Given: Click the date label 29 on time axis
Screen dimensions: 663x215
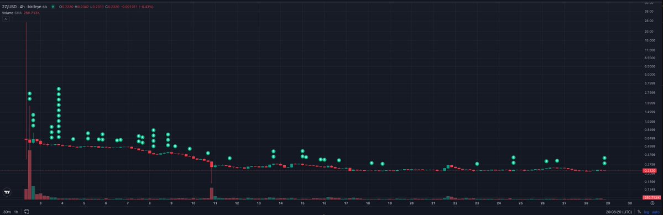Looking at the screenshot, I should pyautogui.click(x=608, y=203).
